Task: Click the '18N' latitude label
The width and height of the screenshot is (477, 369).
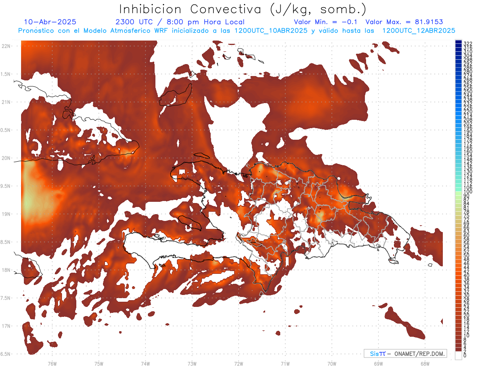Action: pyautogui.click(x=6, y=270)
